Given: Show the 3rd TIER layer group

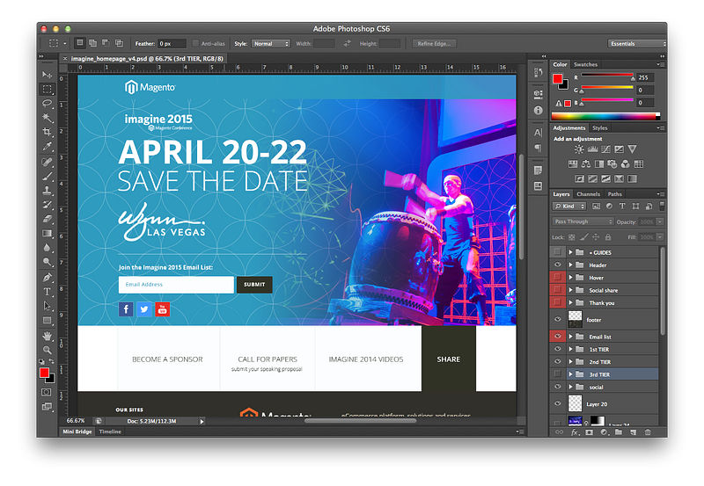Looking at the screenshot, I should pos(557,374).
